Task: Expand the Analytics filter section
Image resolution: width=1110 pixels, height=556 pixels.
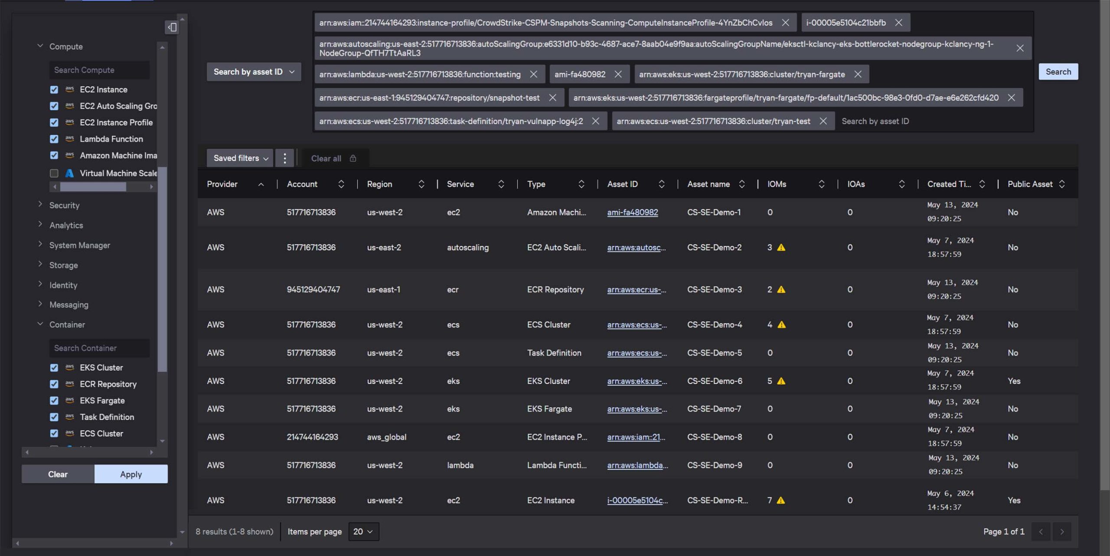Action: pos(40,224)
